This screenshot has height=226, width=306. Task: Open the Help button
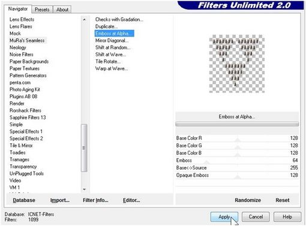click(x=287, y=217)
